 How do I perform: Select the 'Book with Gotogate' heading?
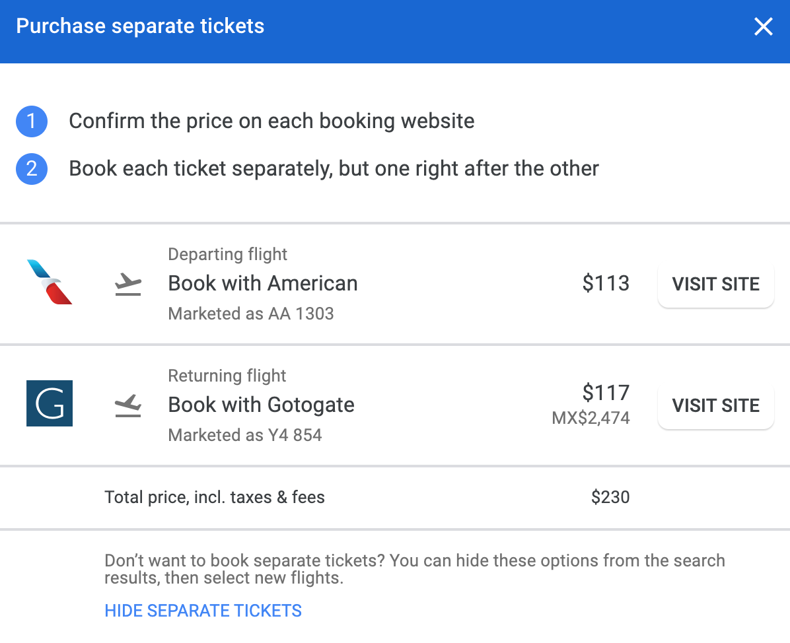tap(262, 405)
